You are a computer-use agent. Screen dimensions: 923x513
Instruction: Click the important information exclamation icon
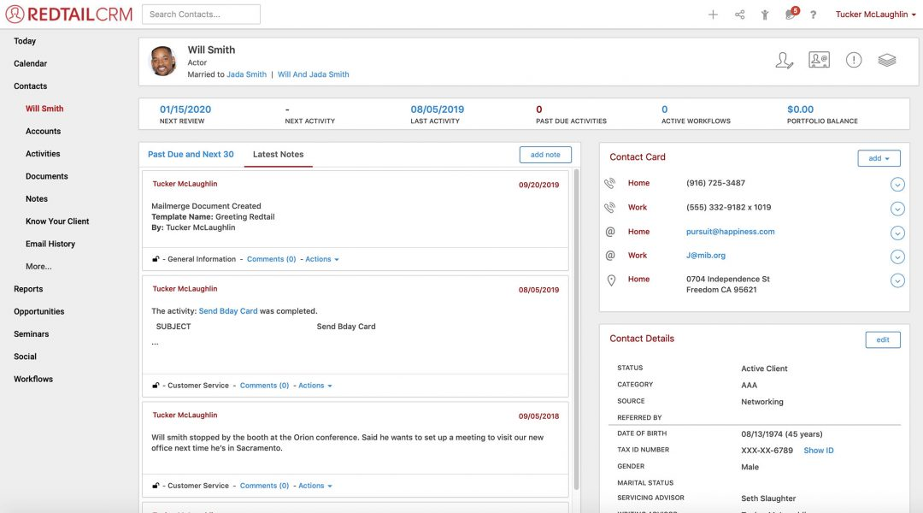[x=854, y=60]
